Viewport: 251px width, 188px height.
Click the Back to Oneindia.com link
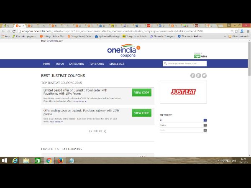point(52,41)
